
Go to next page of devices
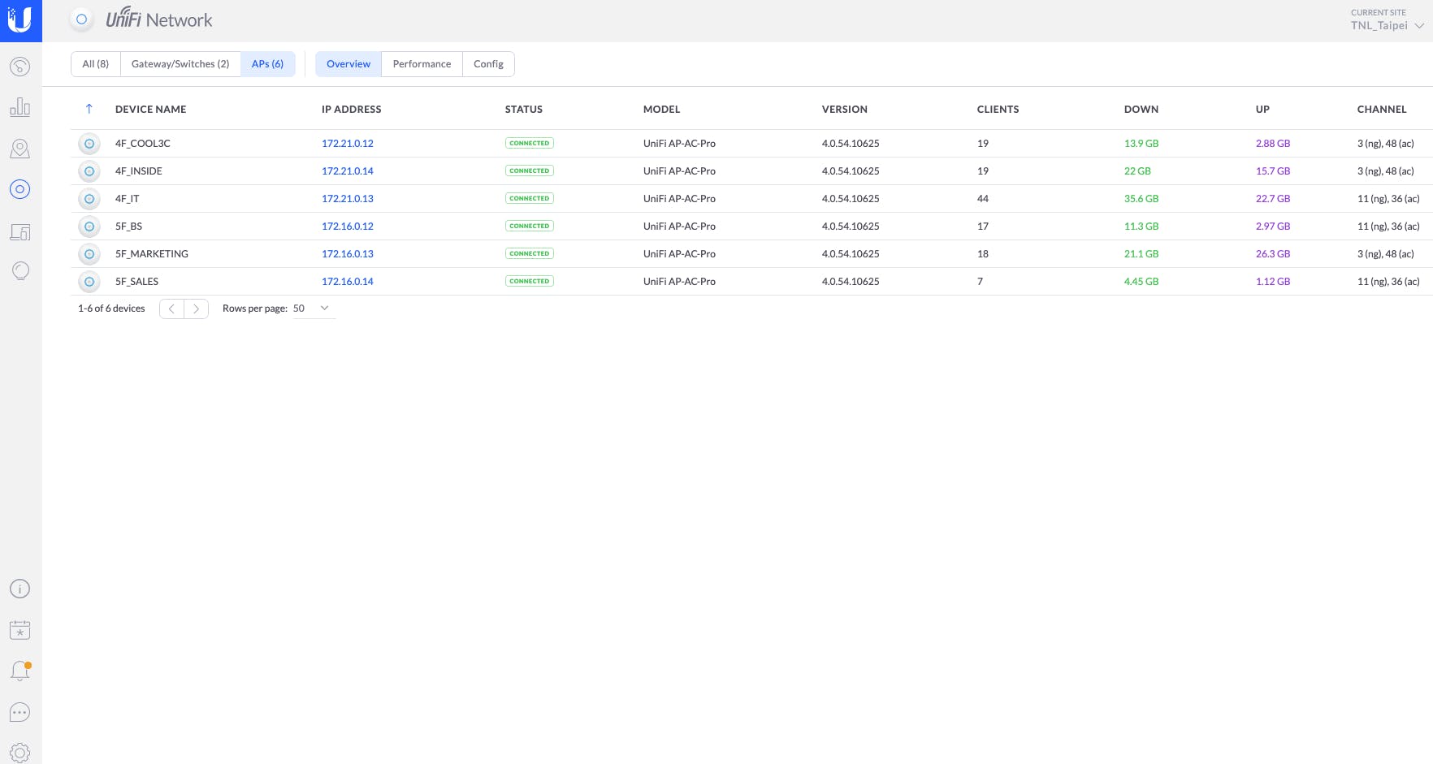click(196, 309)
